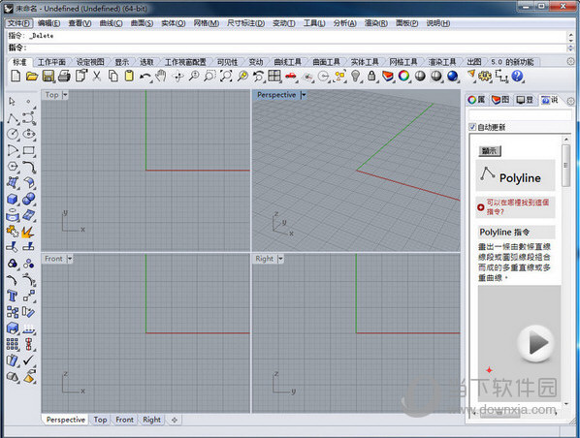Select the Pan hand tool

[x=161, y=76]
